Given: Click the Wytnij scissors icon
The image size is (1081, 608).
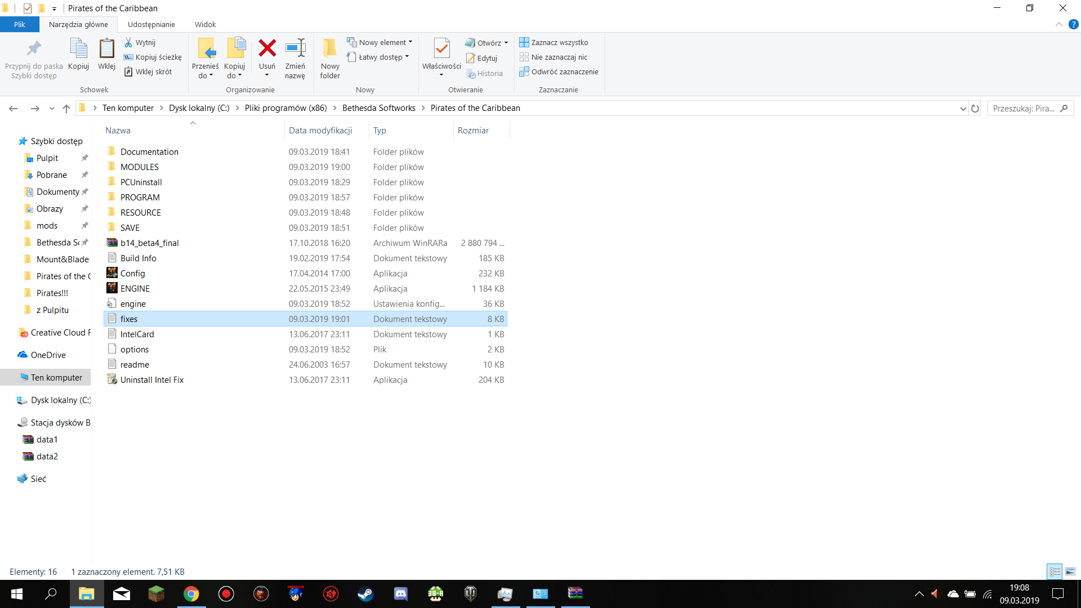Looking at the screenshot, I should point(128,42).
